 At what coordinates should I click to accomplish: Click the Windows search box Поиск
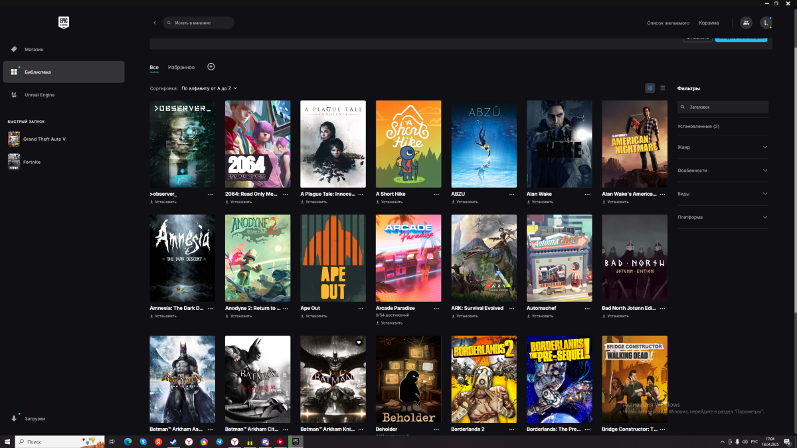tap(60, 441)
